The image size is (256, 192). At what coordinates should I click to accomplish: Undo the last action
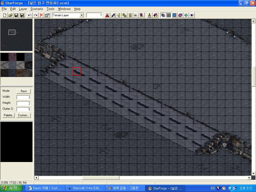click(29, 15)
